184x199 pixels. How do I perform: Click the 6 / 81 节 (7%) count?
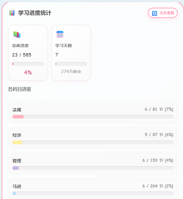click(x=159, y=109)
